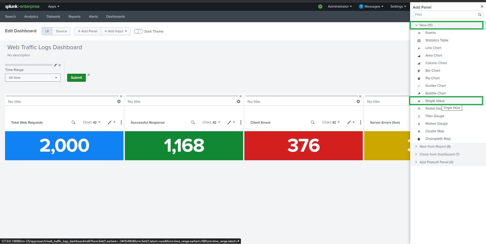The image size is (486, 244).
Task: Open the Add Input dropdown
Action: coord(116,31)
